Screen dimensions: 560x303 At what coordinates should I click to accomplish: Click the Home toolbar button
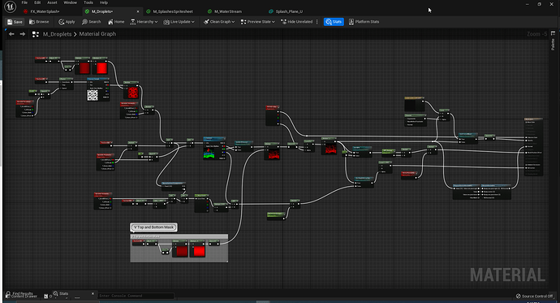point(116,22)
